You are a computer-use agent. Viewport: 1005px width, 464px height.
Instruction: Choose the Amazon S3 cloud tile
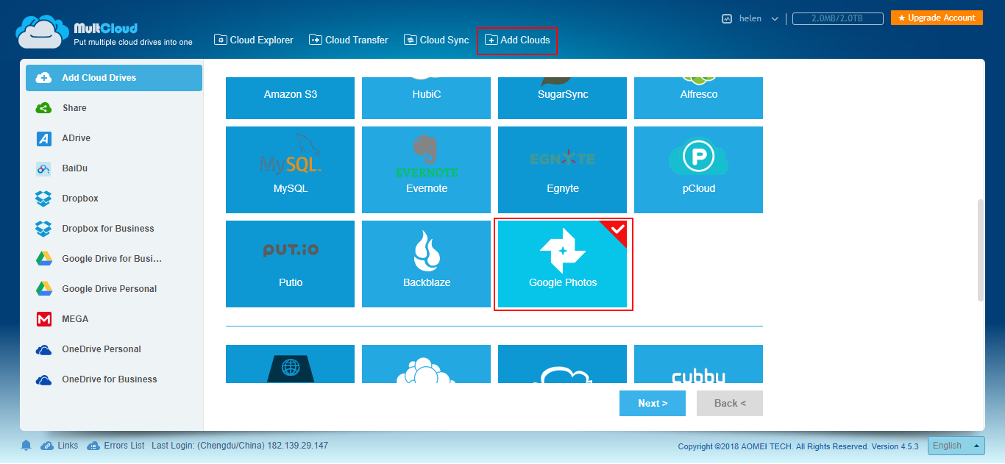290,98
